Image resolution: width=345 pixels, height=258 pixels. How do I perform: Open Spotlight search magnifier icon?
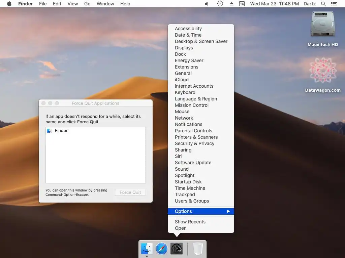click(x=323, y=4)
